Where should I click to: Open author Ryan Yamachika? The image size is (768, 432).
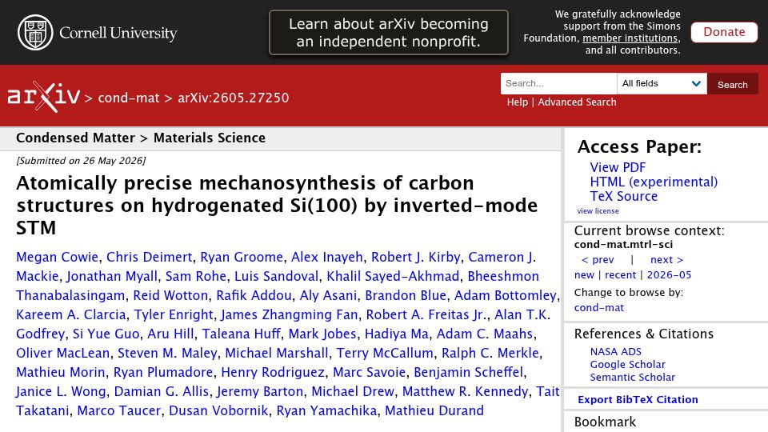[x=326, y=410]
